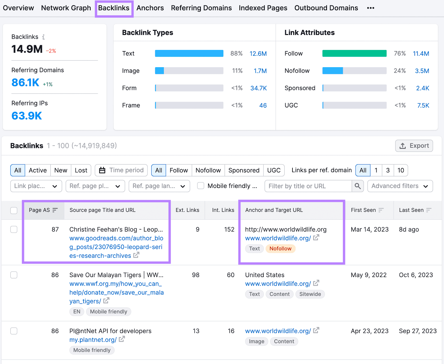Select all backlinks via the header checkbox

point(14,210)
